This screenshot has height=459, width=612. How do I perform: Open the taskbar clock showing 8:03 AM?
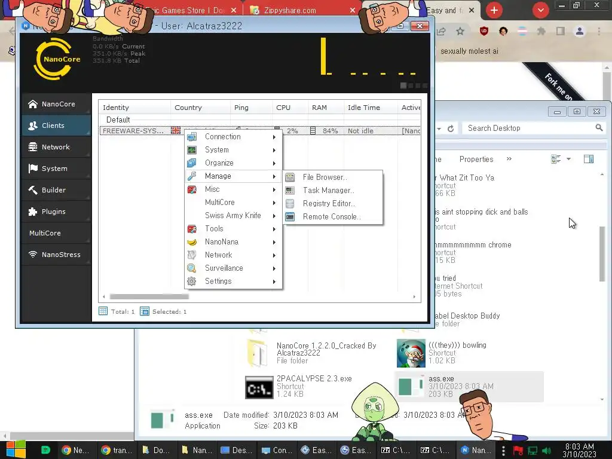point(579,450)
